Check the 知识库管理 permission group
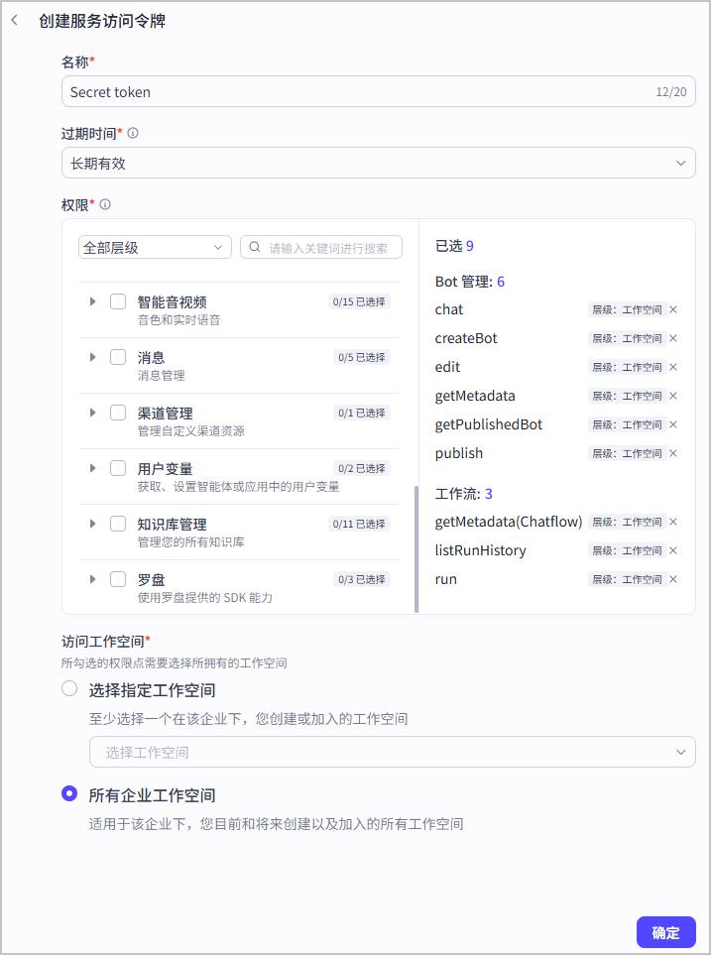Screen dimensions: 711x955 [118, 524]
